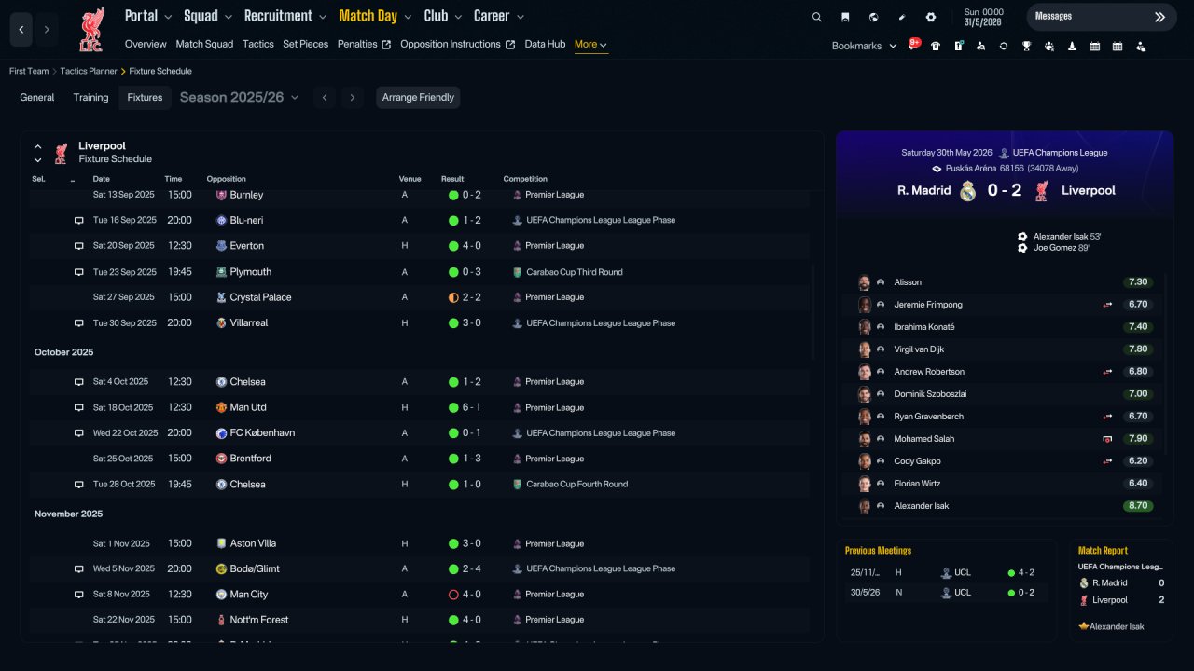Open the Portal dropdown menu
The width and height of the screenshot is (1194, 671).
pyautogui.click(x=149, y=16)
